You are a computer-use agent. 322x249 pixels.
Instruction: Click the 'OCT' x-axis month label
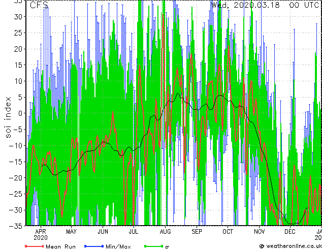click(x=228, y=232)
